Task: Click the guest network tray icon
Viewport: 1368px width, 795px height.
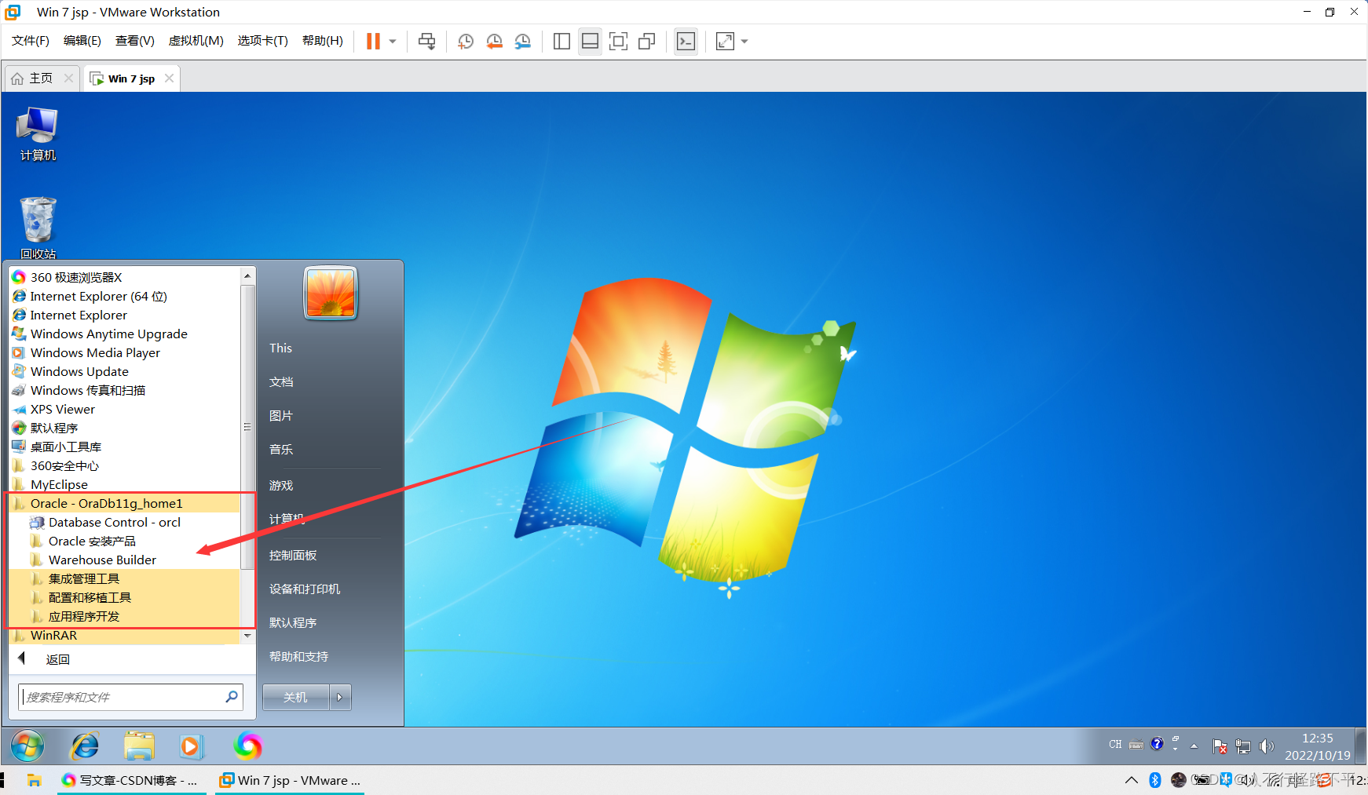Action: tap(1243, 746)
